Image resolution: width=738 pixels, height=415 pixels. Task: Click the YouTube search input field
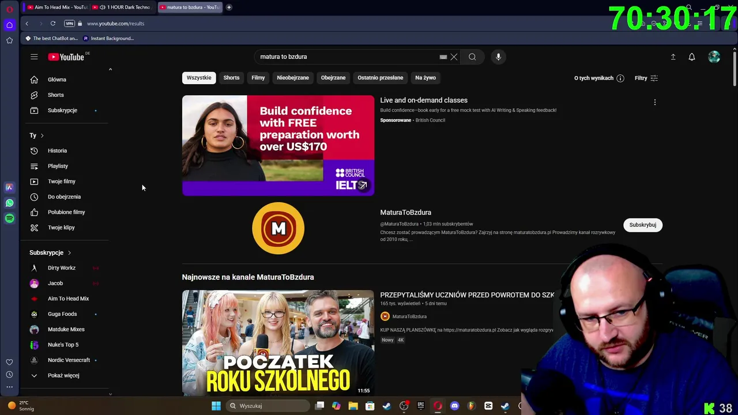pyautogui.click(x=348, y=56)
